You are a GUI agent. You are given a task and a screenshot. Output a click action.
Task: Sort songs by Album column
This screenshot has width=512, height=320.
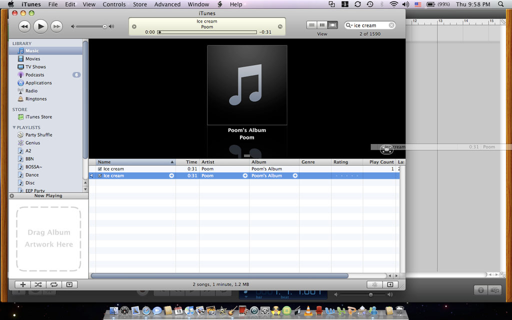[274, 162]
